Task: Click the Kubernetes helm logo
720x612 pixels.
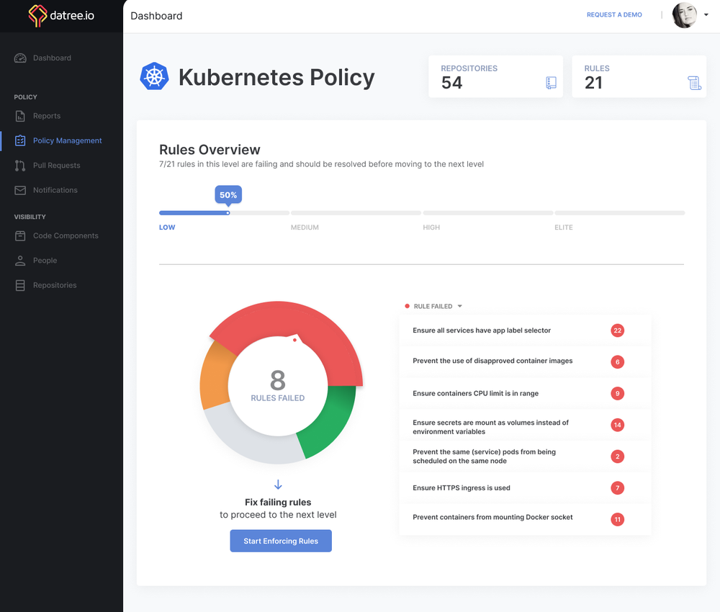Action: point(154,76)
